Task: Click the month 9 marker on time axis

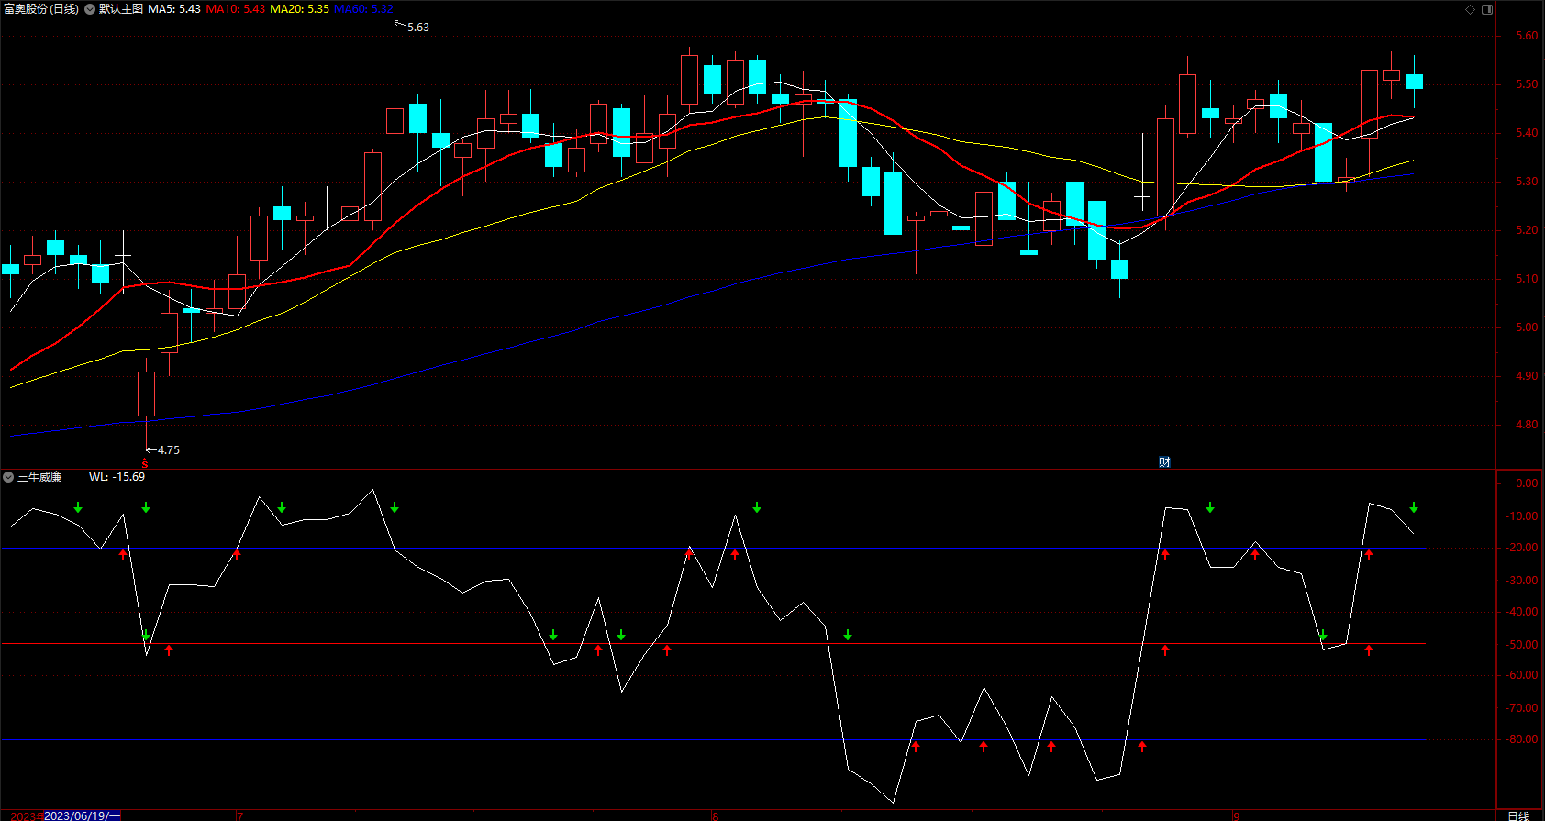Action: [x=1236, y=815]
